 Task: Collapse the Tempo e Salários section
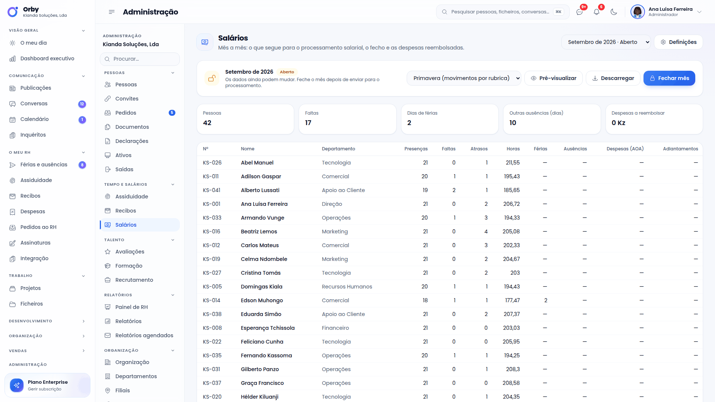click(173, 185)
